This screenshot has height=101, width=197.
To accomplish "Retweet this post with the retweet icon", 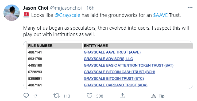I will (57, 96).
